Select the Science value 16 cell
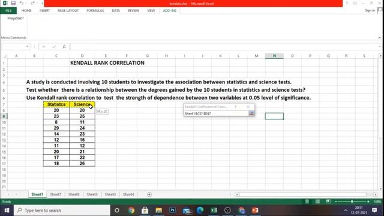 (x=82, y=140)
